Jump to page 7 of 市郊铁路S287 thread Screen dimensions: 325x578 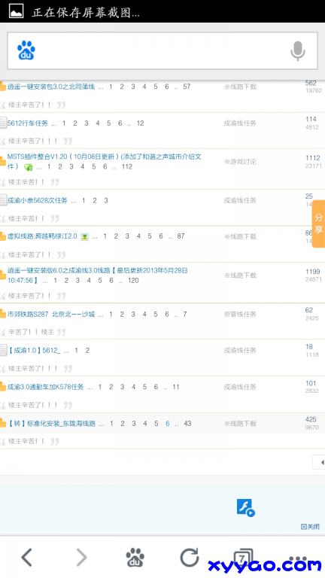[x=185, y=315]
